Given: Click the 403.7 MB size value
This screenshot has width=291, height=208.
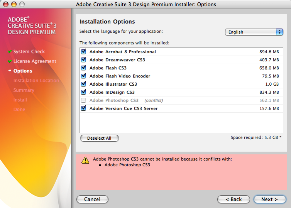Looking at the screenshot, I should [x=269, y=60].
